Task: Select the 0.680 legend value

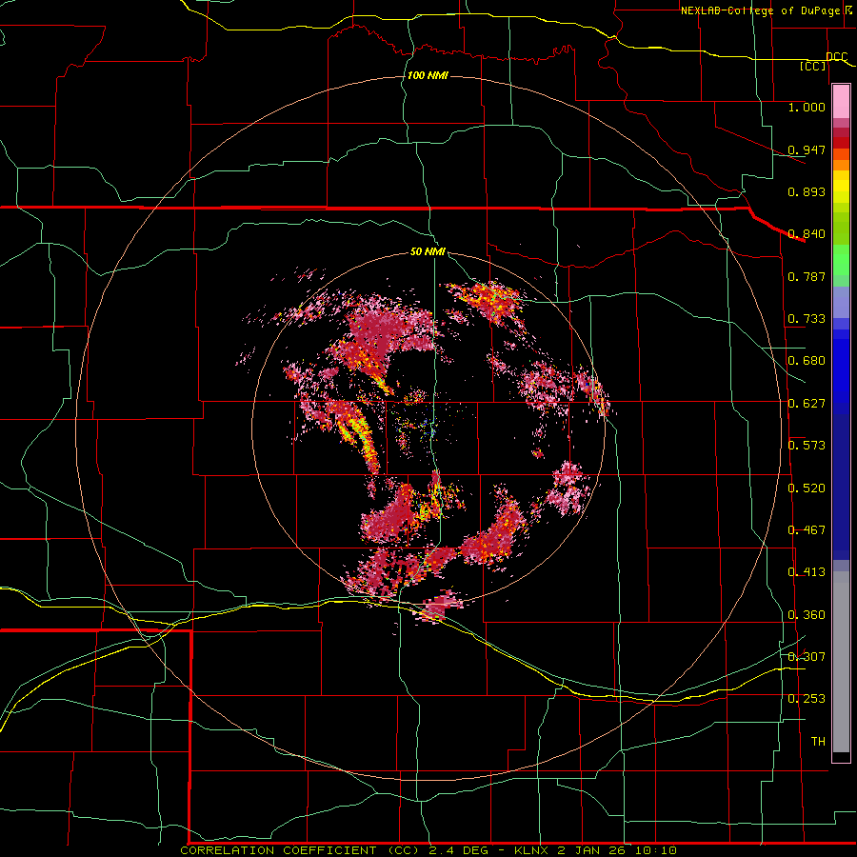Action: coord(807,360)
